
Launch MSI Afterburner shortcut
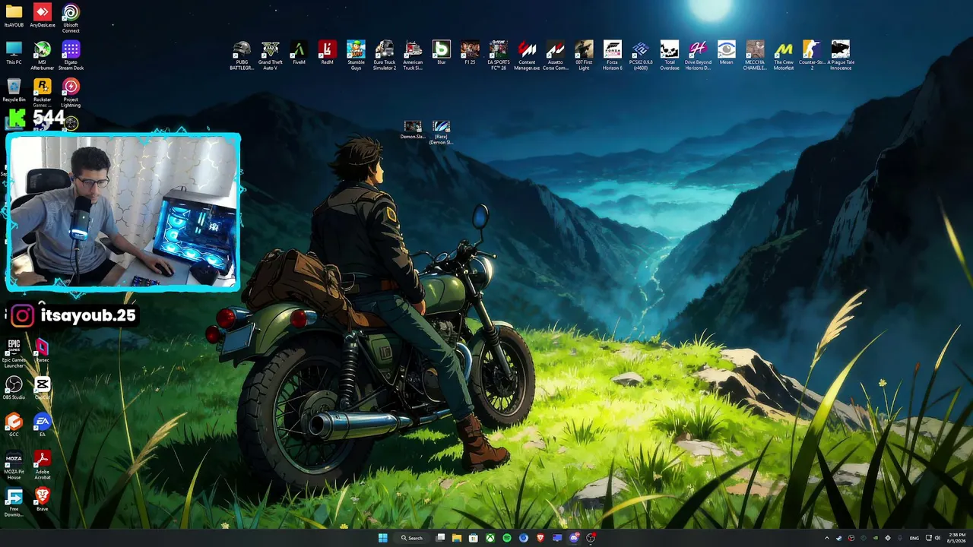(43, 55)
